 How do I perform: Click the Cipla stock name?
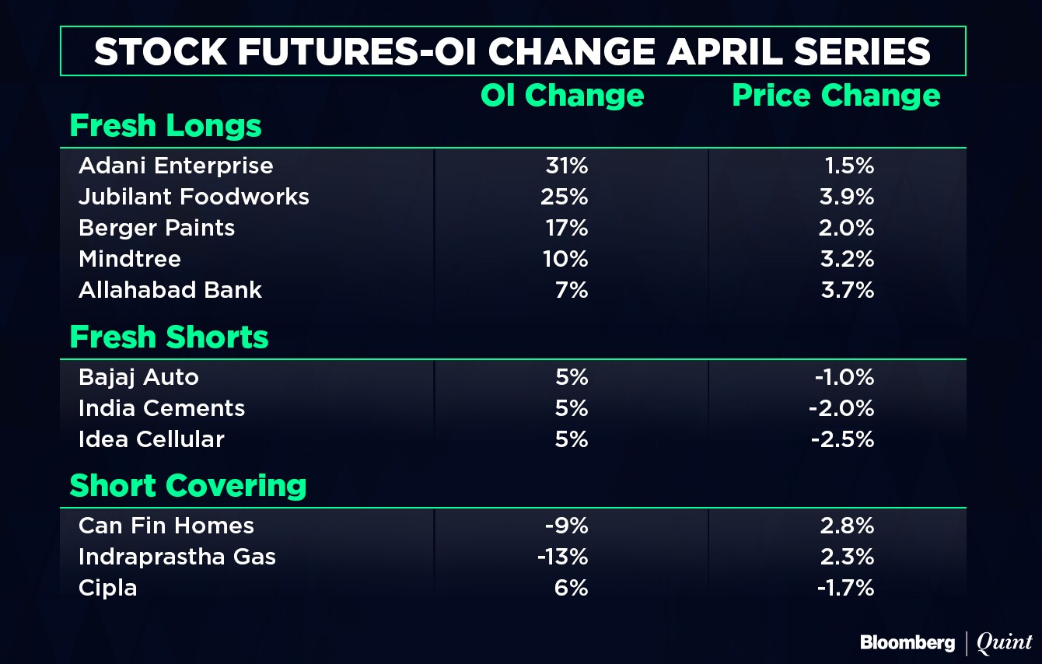(x=108, y=588)
